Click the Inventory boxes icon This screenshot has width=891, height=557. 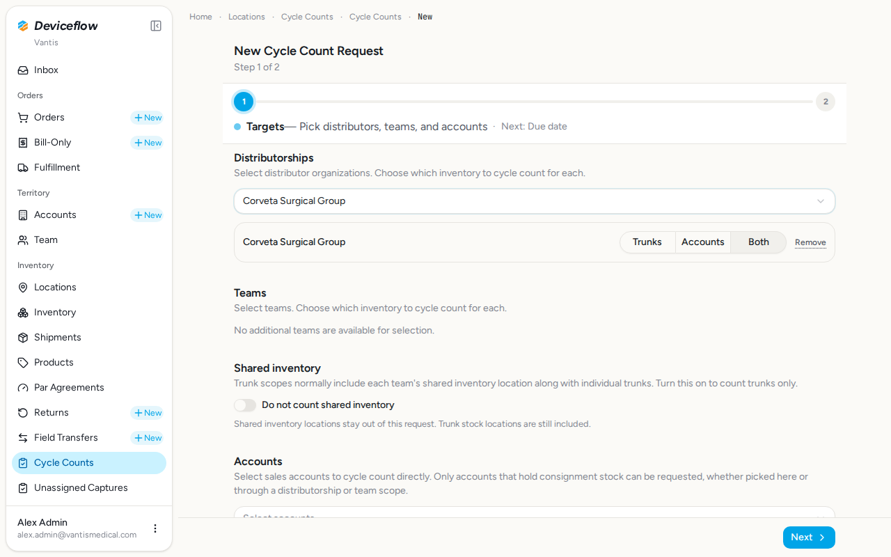[23, 313]
